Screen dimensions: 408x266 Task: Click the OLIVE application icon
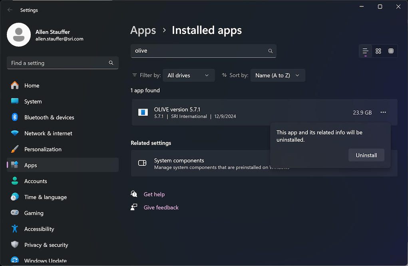coord(143,112)
